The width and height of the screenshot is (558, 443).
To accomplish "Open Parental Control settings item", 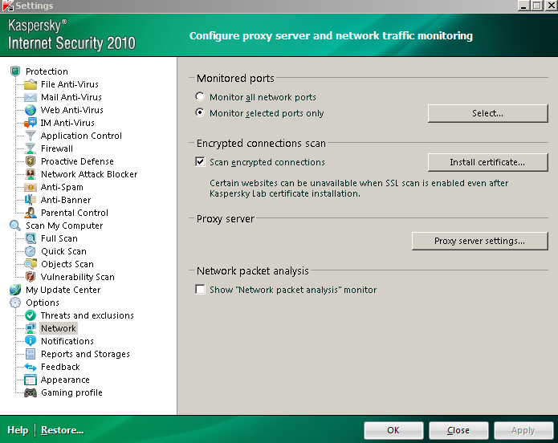I will point(75,213).
